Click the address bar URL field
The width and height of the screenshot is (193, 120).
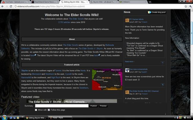[x=99, y=7]
